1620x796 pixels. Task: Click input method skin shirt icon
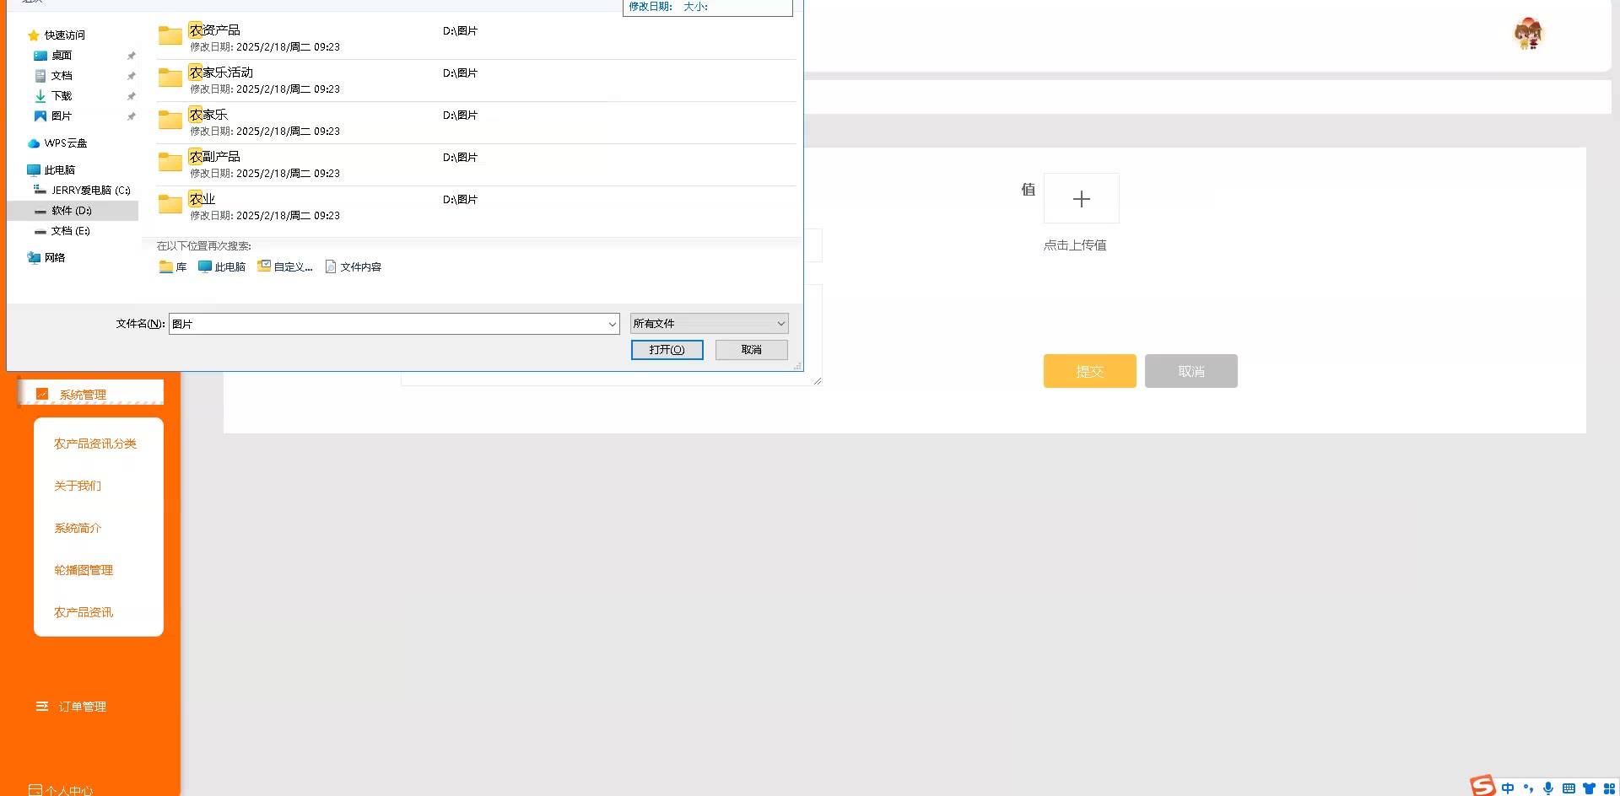1589,788
